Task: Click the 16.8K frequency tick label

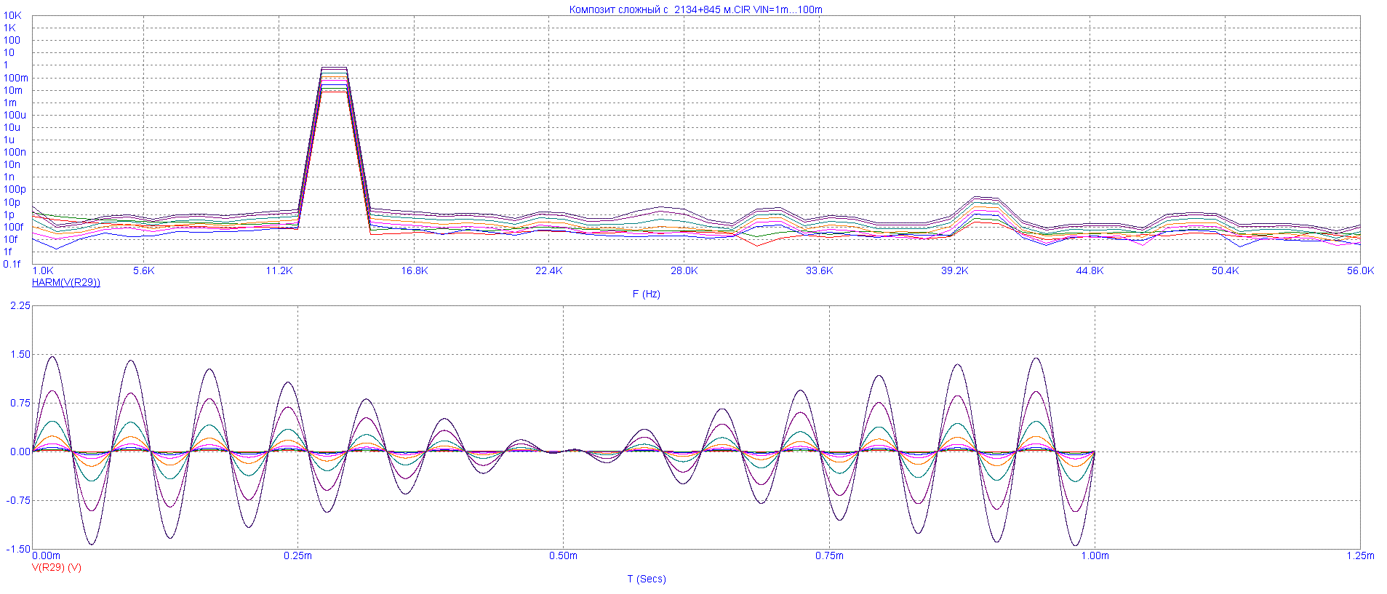Action: point(414,270)
